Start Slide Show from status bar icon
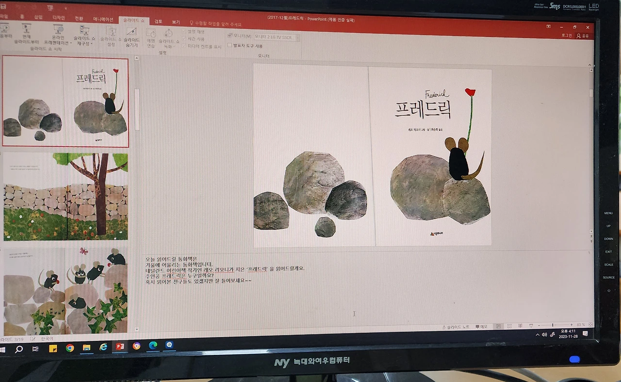The height and width of the screenshot is (382, 621). [x=531, y=326]
